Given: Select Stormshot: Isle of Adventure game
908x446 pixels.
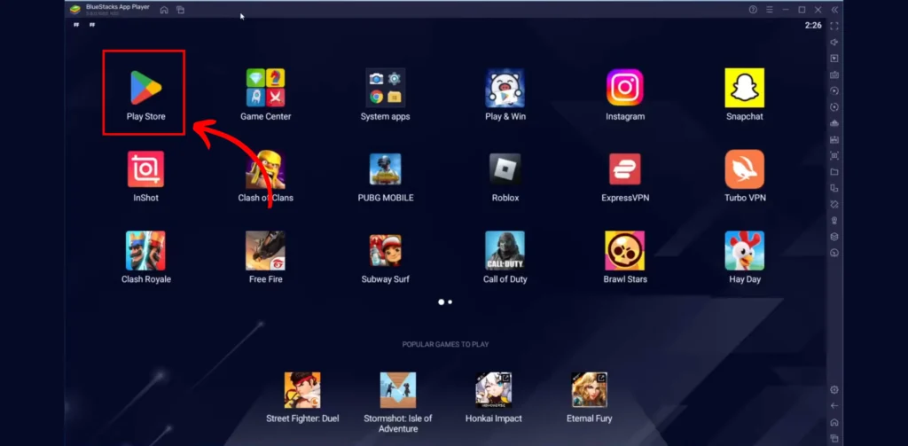Looking at the screenshot, I should (x=398, y=390).
